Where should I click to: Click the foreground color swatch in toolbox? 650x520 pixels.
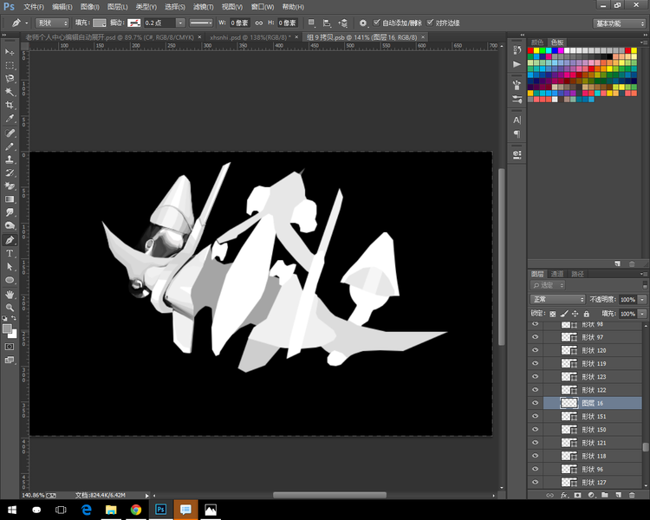[x=7, y=328]
